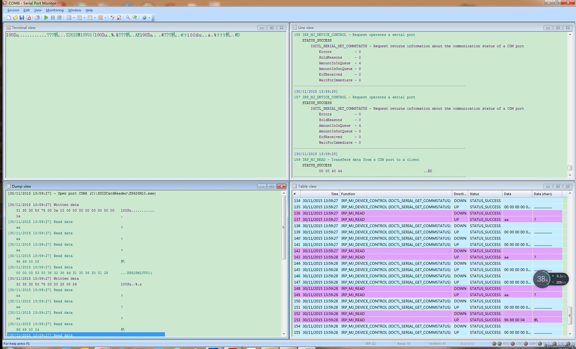
Task: Toggle the RTS line indicator
Action: pos(499,344)
